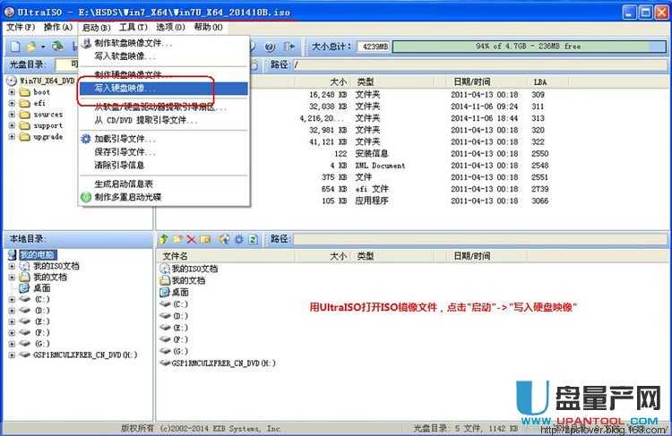Click the 日期/时间 column header
Image resolution: width=672 pixels, height=436 pixels.
click(x=470, y=81)
